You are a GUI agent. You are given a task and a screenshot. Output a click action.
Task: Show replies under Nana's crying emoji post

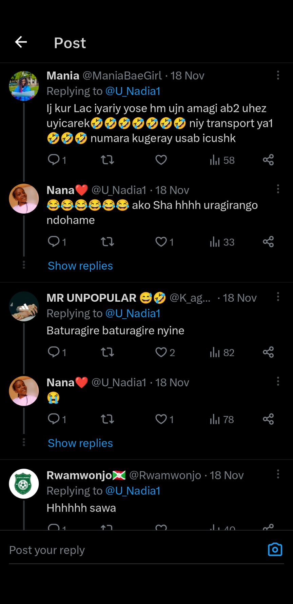pos(80,443)
